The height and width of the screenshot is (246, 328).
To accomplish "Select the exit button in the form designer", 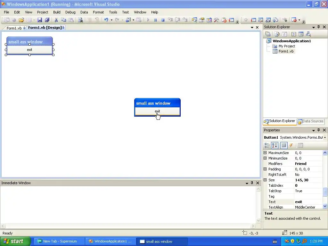I will pyautogui.click(x=29, y=50).
